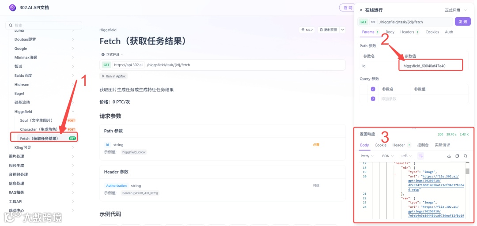This screenshot has width=477, height=226.
Task: Search the response with the magnifier icon
Action: click(x=466, y=156)
